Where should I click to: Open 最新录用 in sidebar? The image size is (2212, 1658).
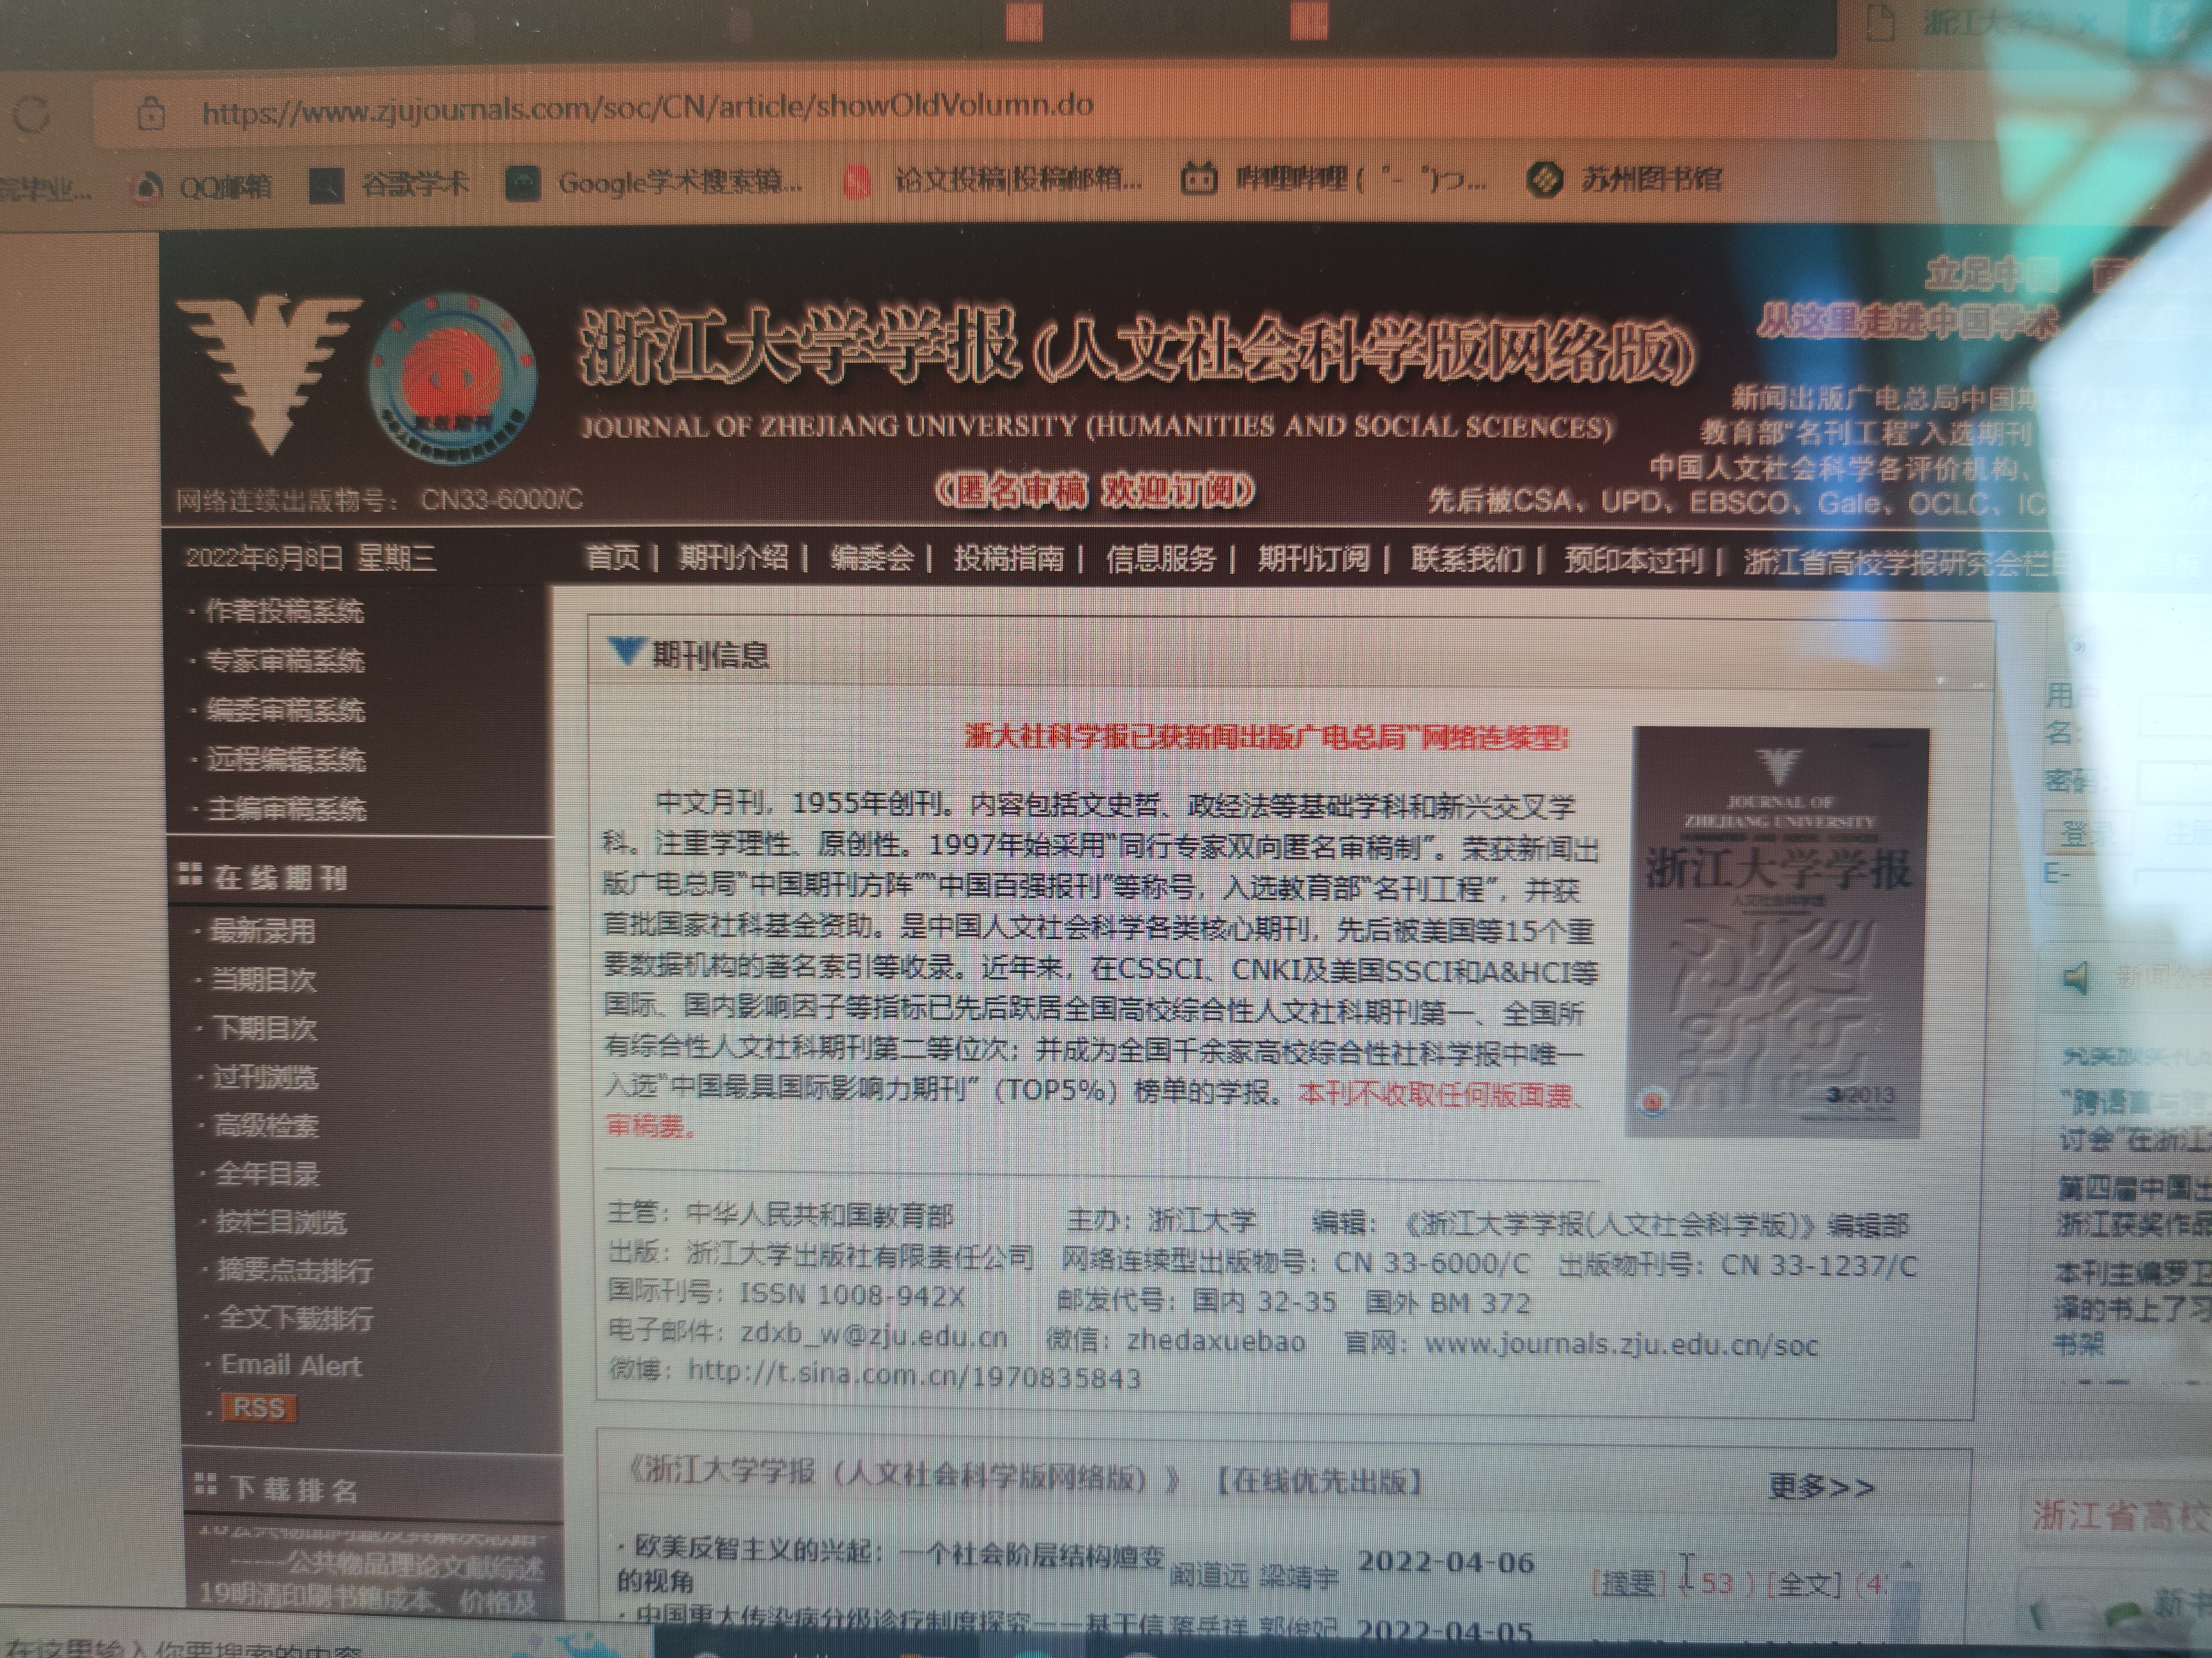[x=263, y=932]
